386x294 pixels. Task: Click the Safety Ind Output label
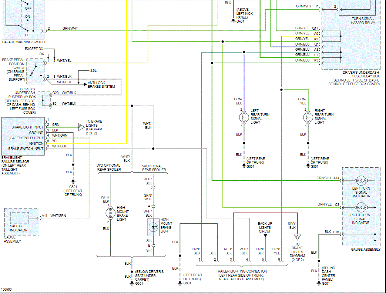coord(27,138)
